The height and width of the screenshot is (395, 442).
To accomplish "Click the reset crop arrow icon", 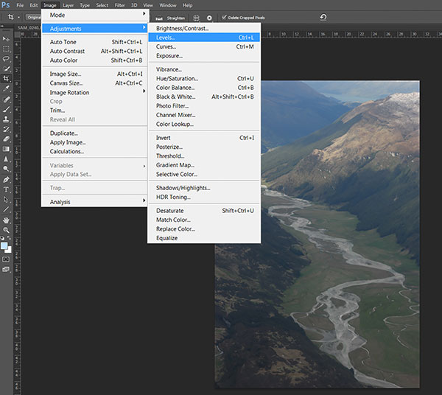I will [x=323, y=17].
